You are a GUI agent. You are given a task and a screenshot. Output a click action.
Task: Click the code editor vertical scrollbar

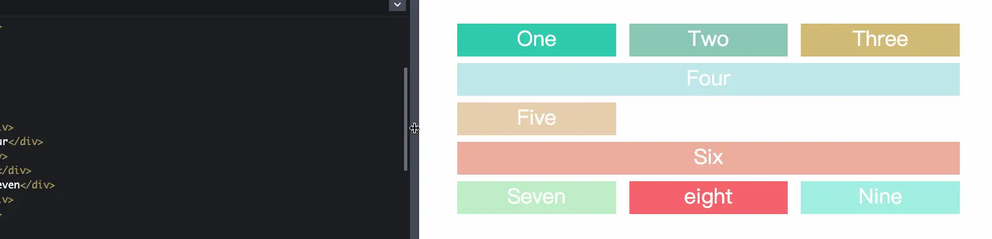[406, 119]
